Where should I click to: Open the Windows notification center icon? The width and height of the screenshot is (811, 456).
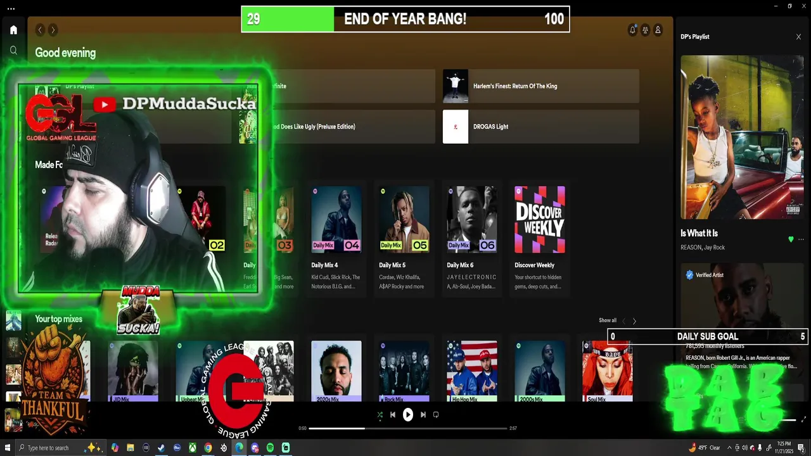[x=801, y=448]
